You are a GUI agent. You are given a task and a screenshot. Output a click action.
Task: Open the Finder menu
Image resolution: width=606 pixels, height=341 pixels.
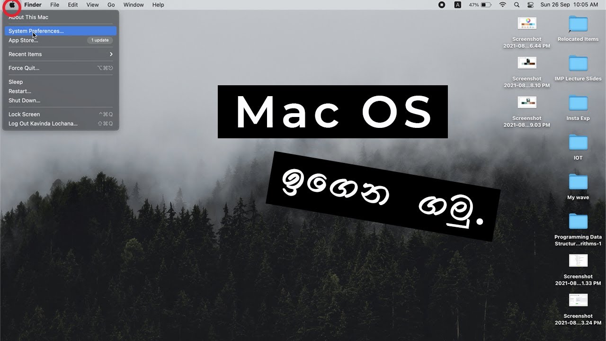[x=33, y=5]
